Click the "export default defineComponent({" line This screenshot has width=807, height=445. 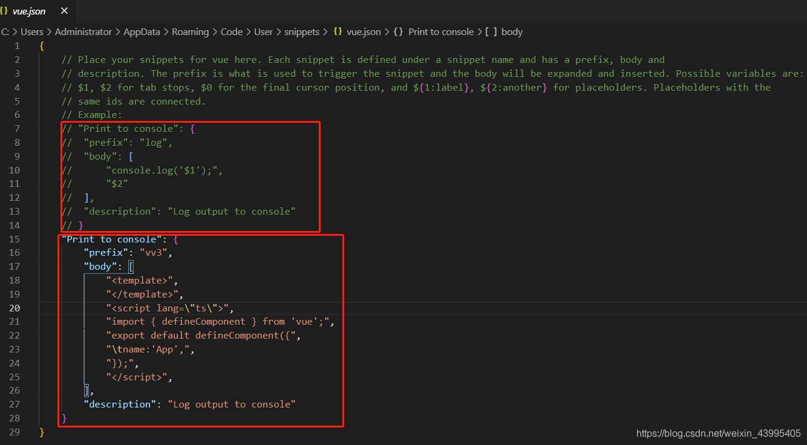203,336
